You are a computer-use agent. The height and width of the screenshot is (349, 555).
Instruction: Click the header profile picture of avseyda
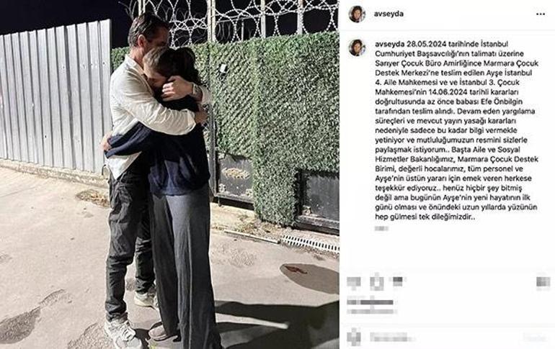pos(357,14)
